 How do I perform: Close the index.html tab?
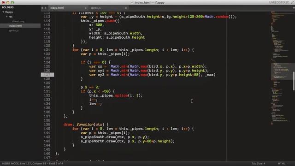click(x=85, y=8)
